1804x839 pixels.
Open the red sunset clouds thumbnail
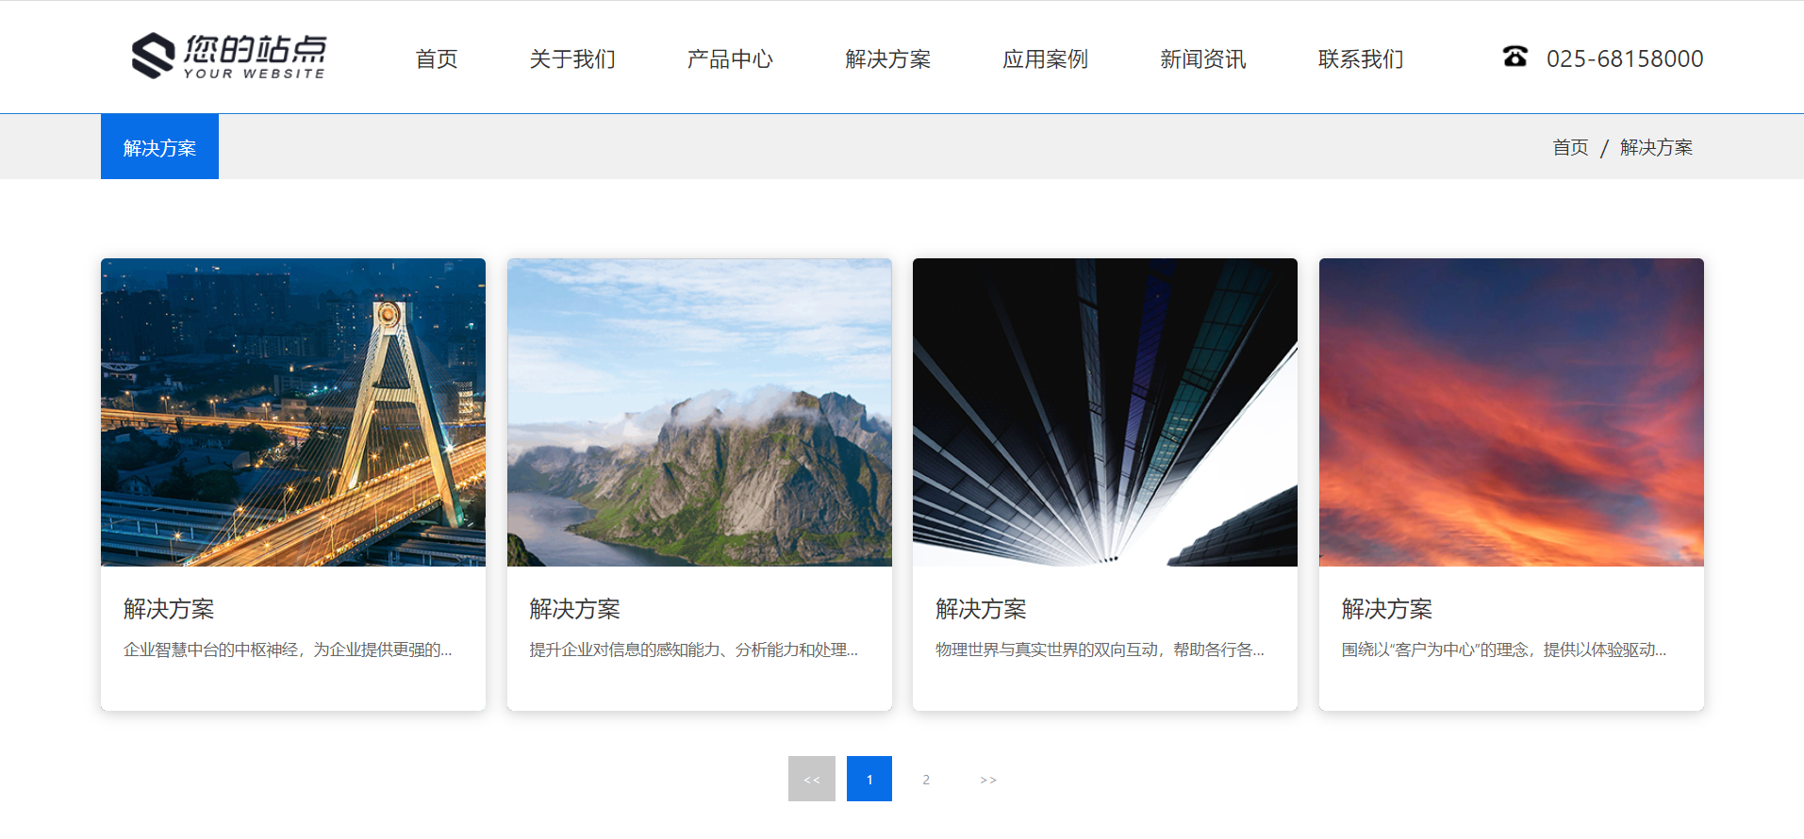tap(1511, 412)
